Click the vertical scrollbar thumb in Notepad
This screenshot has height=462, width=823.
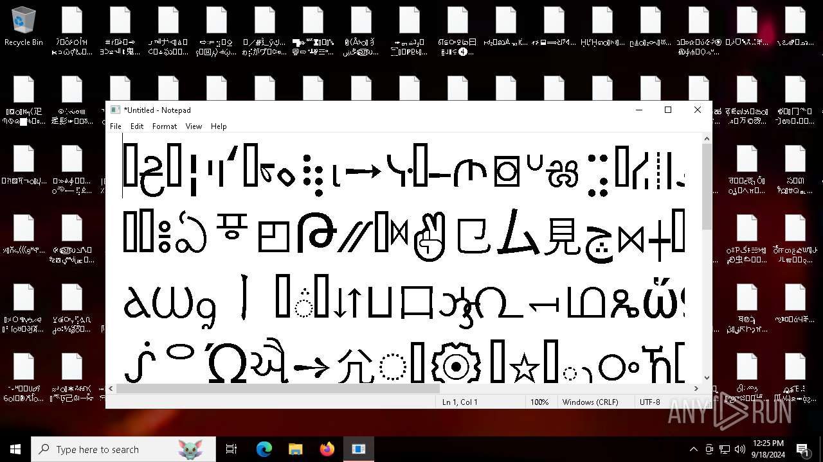point(707,187)
